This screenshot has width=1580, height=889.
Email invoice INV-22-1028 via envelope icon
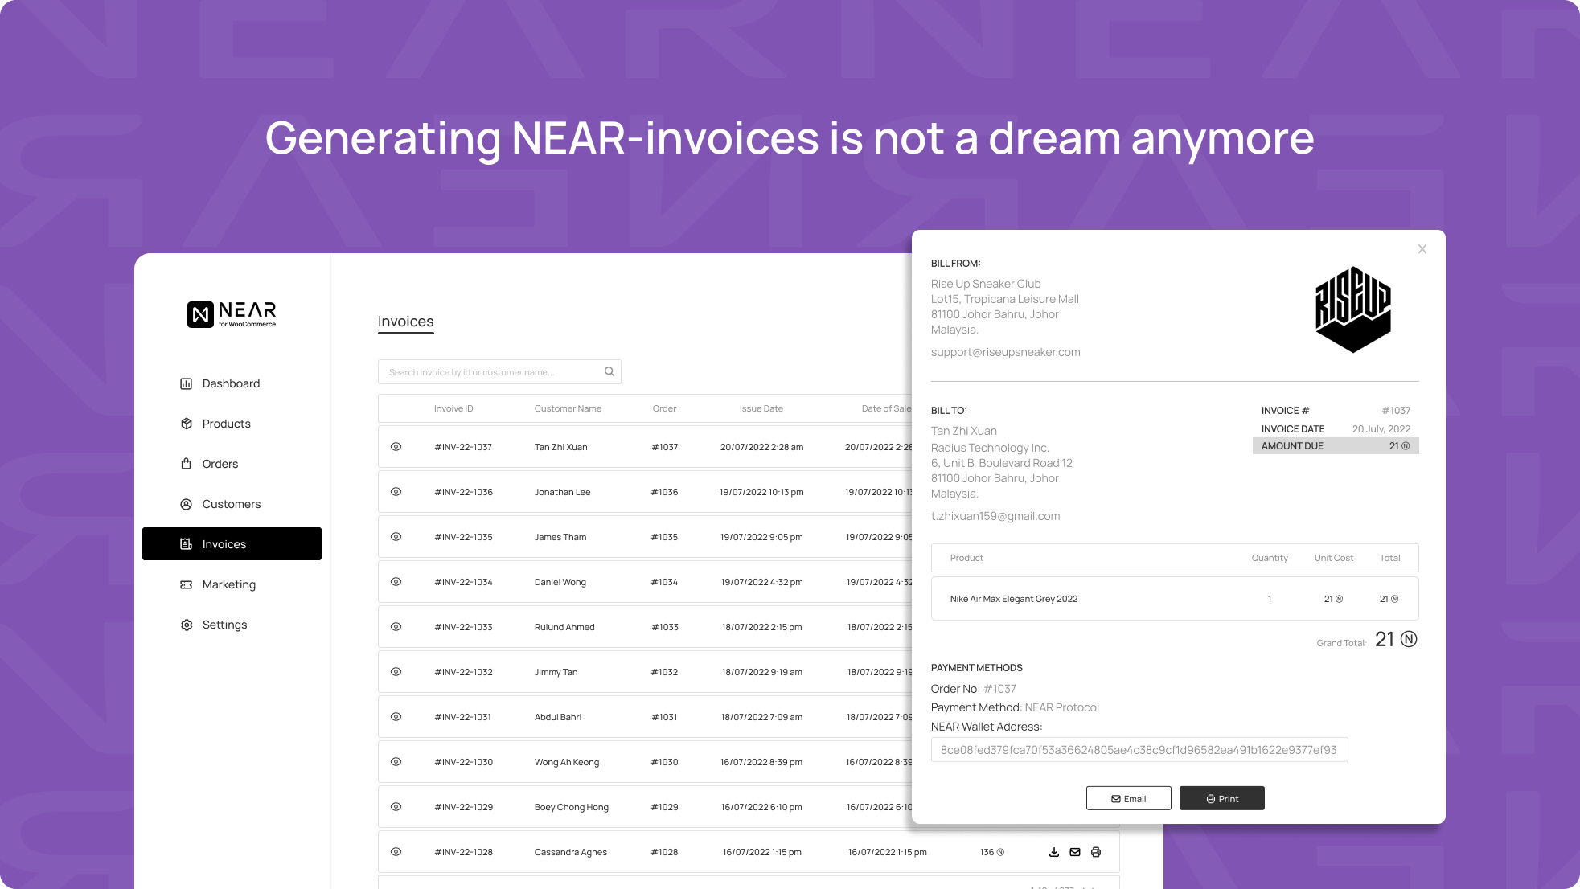[1075, 852]
